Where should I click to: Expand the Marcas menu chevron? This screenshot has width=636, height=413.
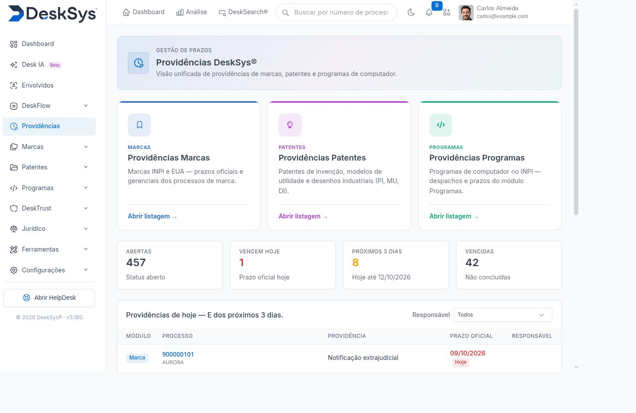(x=86, y=147)
